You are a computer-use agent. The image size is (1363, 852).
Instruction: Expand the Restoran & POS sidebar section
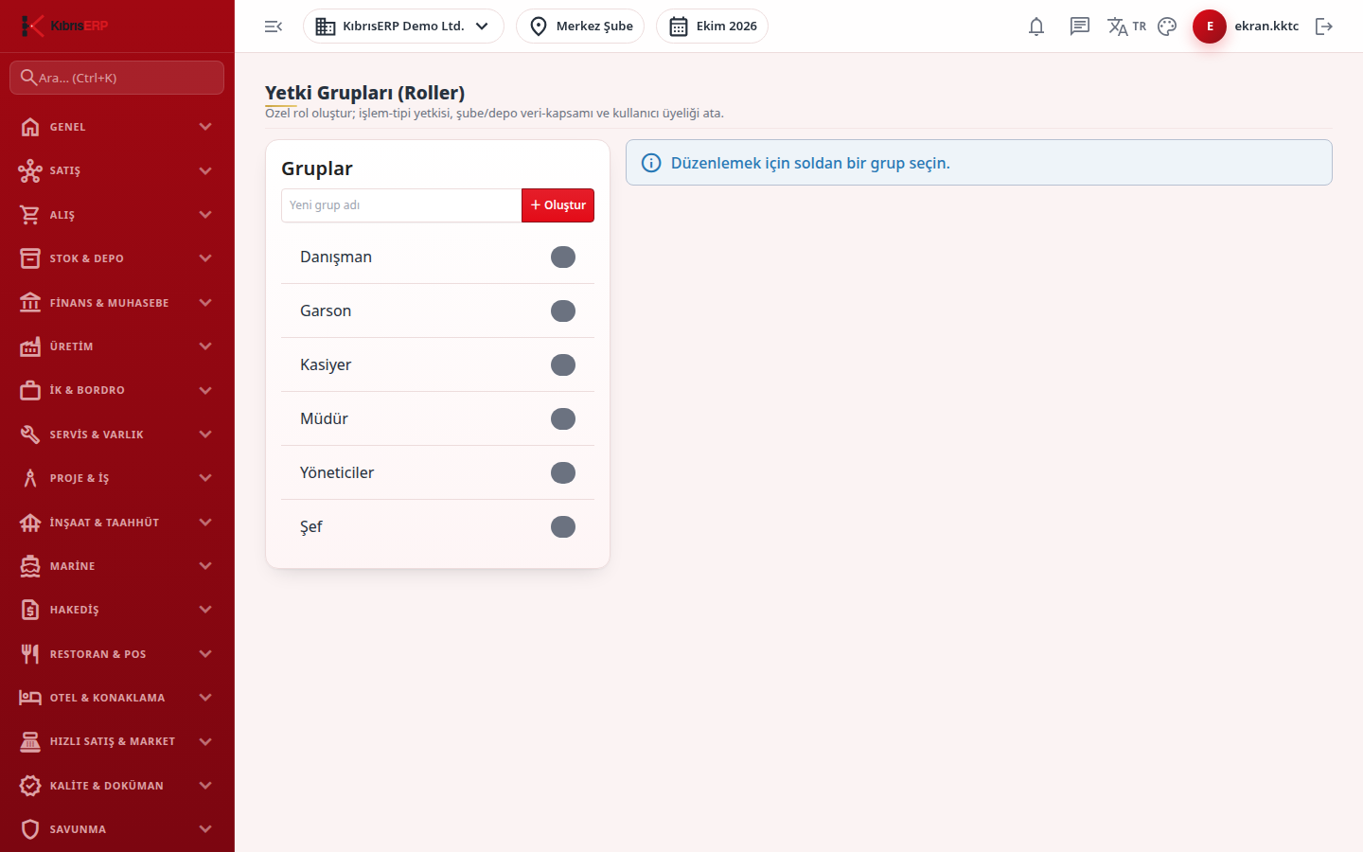point(117,654)
